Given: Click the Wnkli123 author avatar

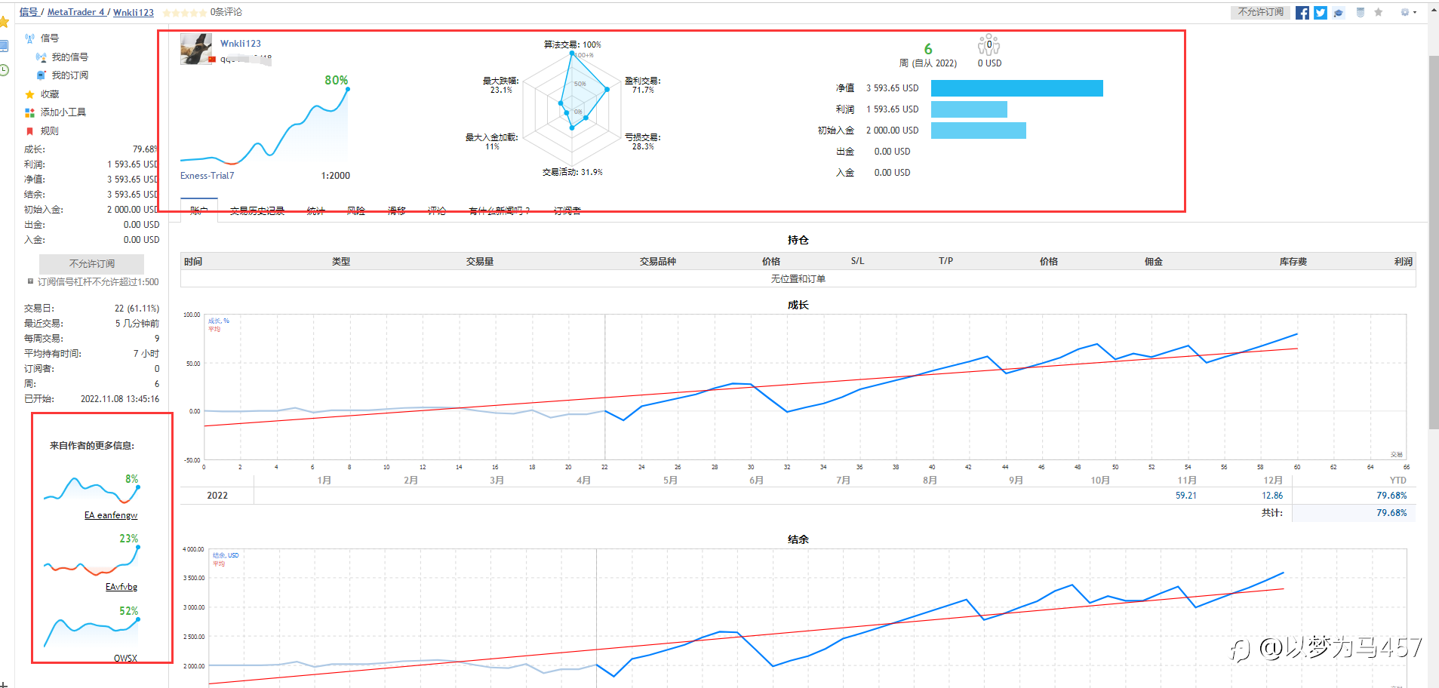Looking at the screenshot, I should tap(196, 49).
